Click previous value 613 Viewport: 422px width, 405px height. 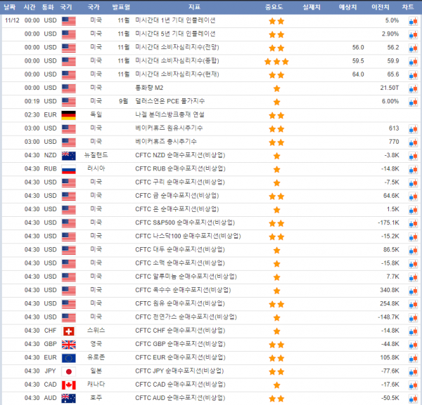coord(394,128)
